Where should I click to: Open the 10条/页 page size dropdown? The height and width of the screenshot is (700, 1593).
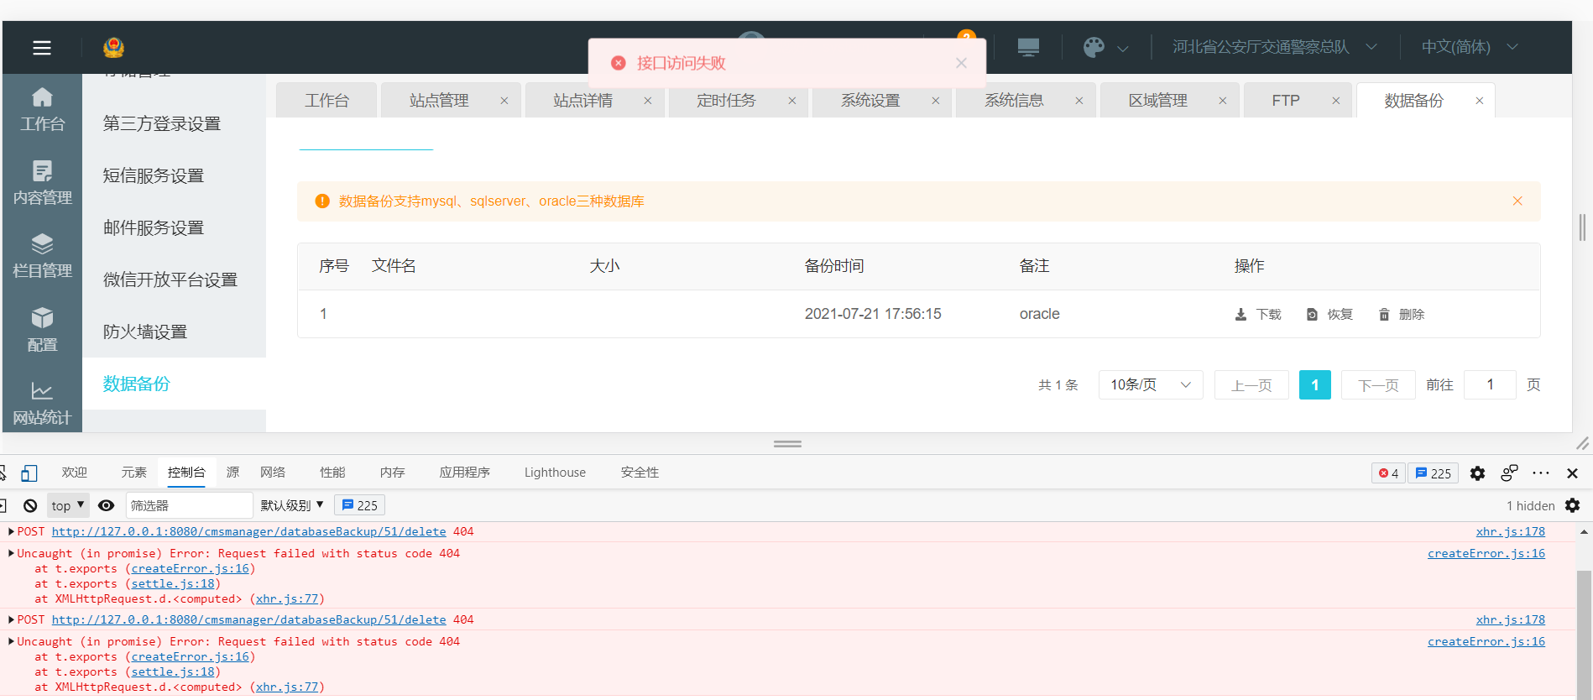tap(1151, 384)
